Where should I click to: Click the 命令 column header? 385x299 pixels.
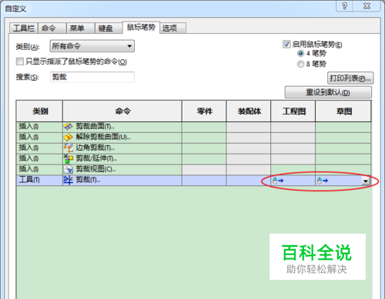122,111
